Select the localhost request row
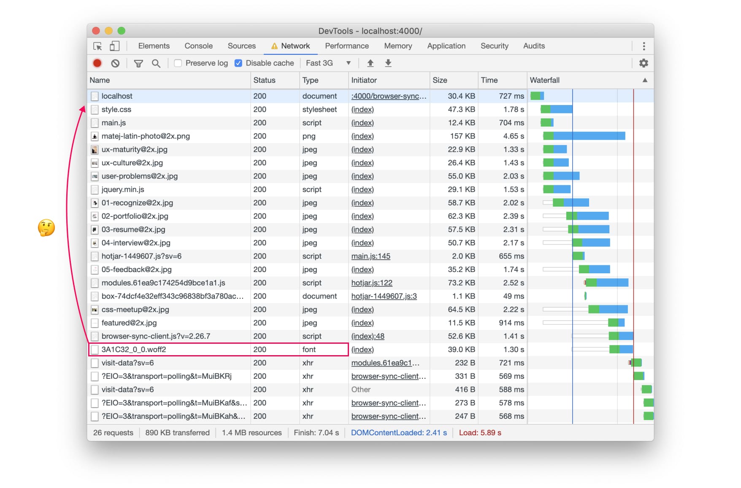Screen dimensions: 741x488 (370, 96)
